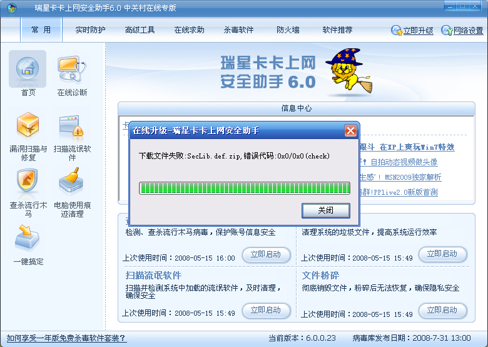The image size is (488, 347).
Task: Open the 软件推荐 tab
Action: 337,30
